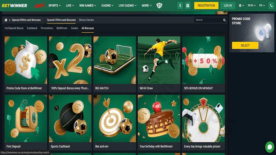Open the 21 games badge icon
This screenshot has height=155, width=276.
click(159, 6)
